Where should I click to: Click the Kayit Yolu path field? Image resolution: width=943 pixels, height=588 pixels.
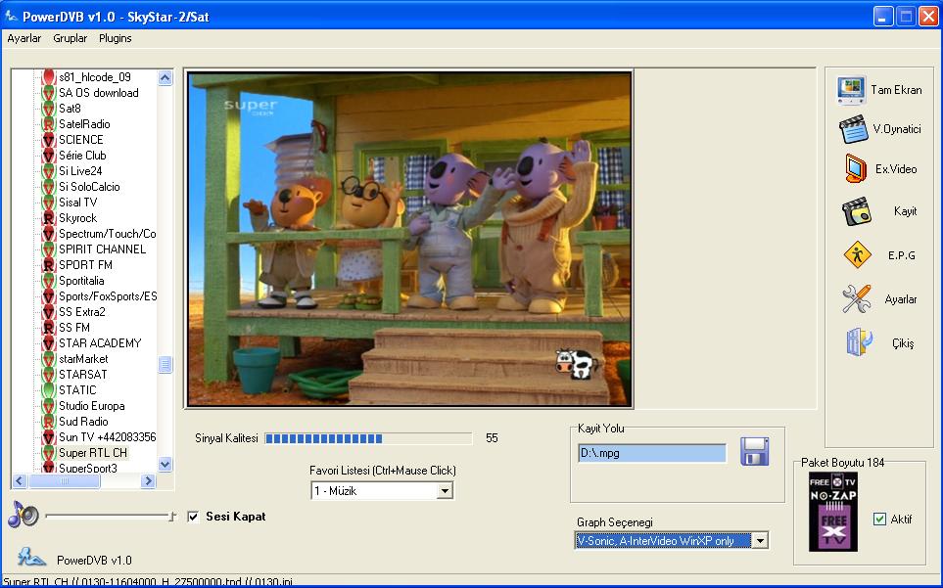[652, 453]
